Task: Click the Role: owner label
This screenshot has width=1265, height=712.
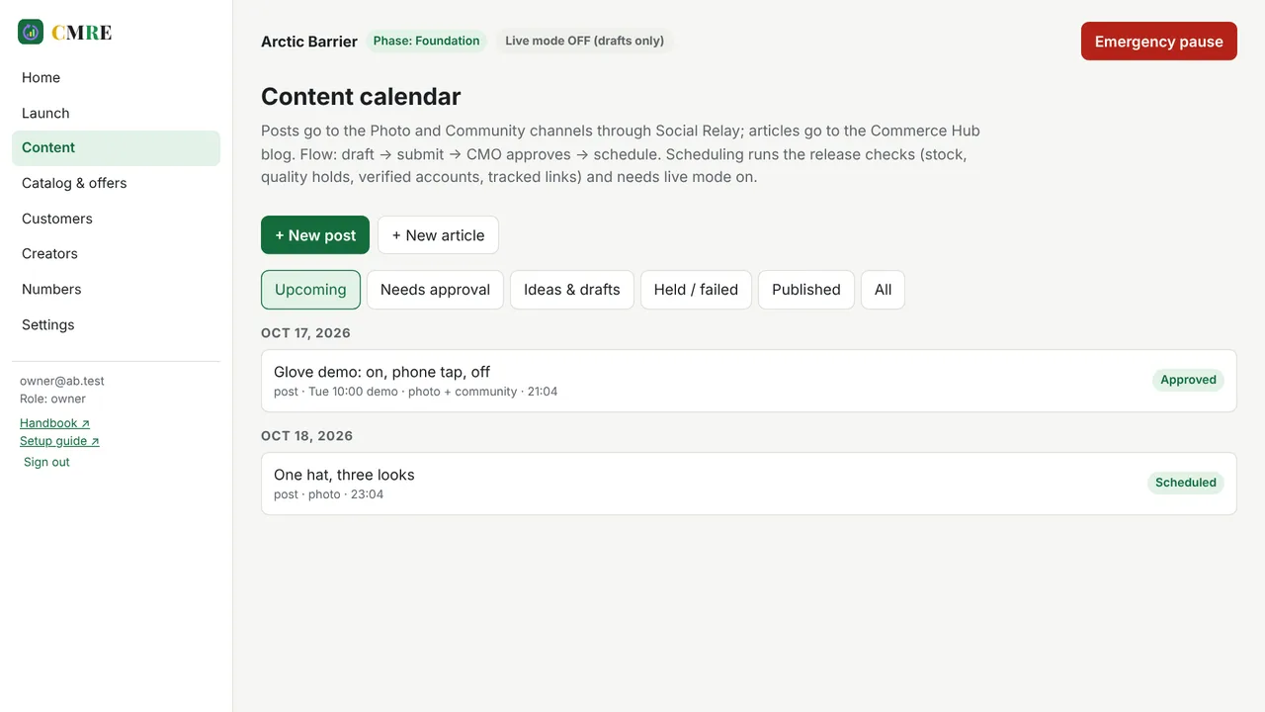Action: coord(52,399)
